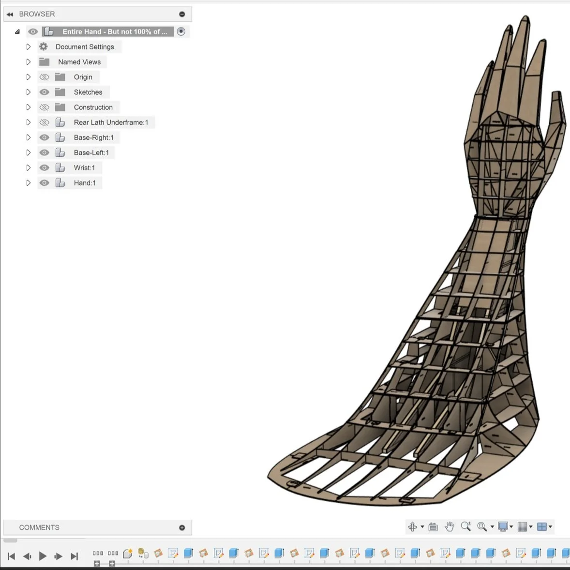Click the Named Views folder icon

pyautogui.click(x=45, y=62)
